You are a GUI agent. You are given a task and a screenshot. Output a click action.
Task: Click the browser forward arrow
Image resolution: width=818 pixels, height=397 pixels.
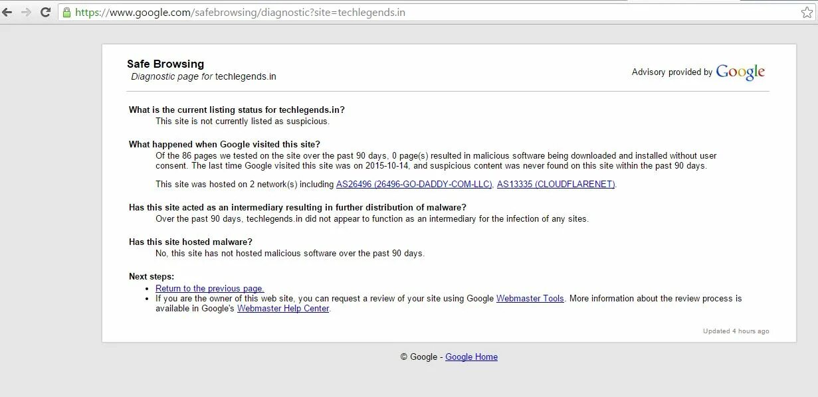(x=26, y=12)
